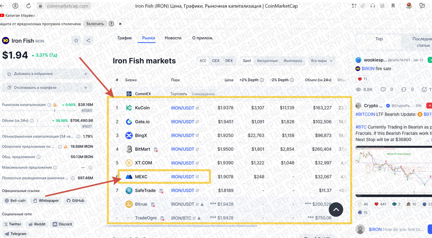Reload the page with refresh icon
Screen dimensions: 432x238
point(28,6)
